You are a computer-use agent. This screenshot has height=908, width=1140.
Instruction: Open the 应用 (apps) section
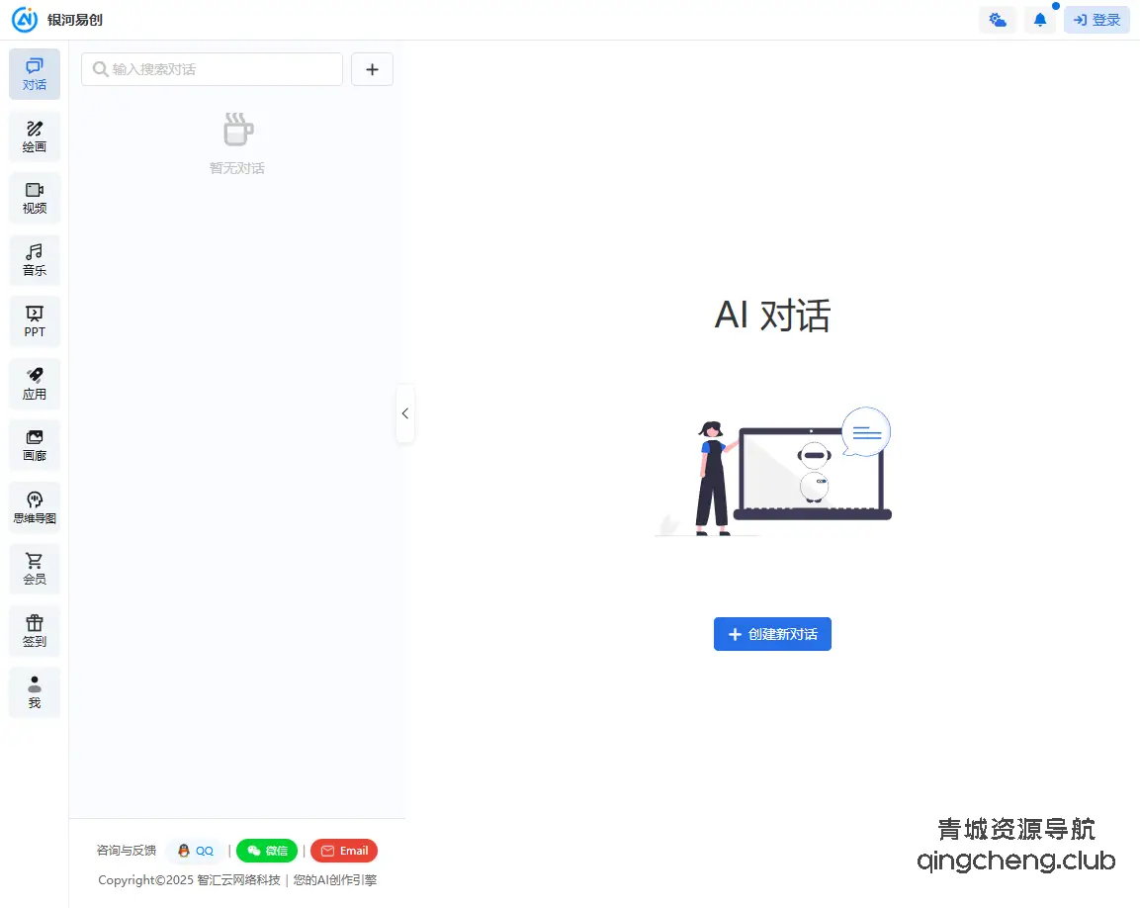tap(34, 383)
